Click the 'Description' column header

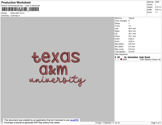point(133,57)
